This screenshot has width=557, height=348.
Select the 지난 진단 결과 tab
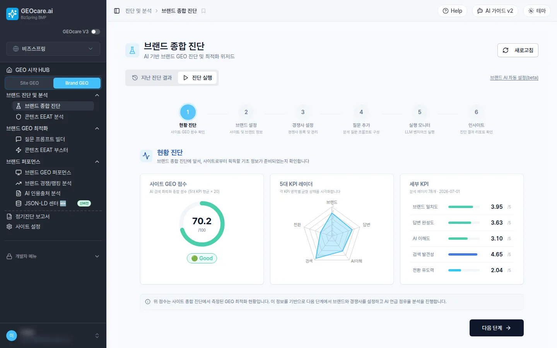pos(152,78)
